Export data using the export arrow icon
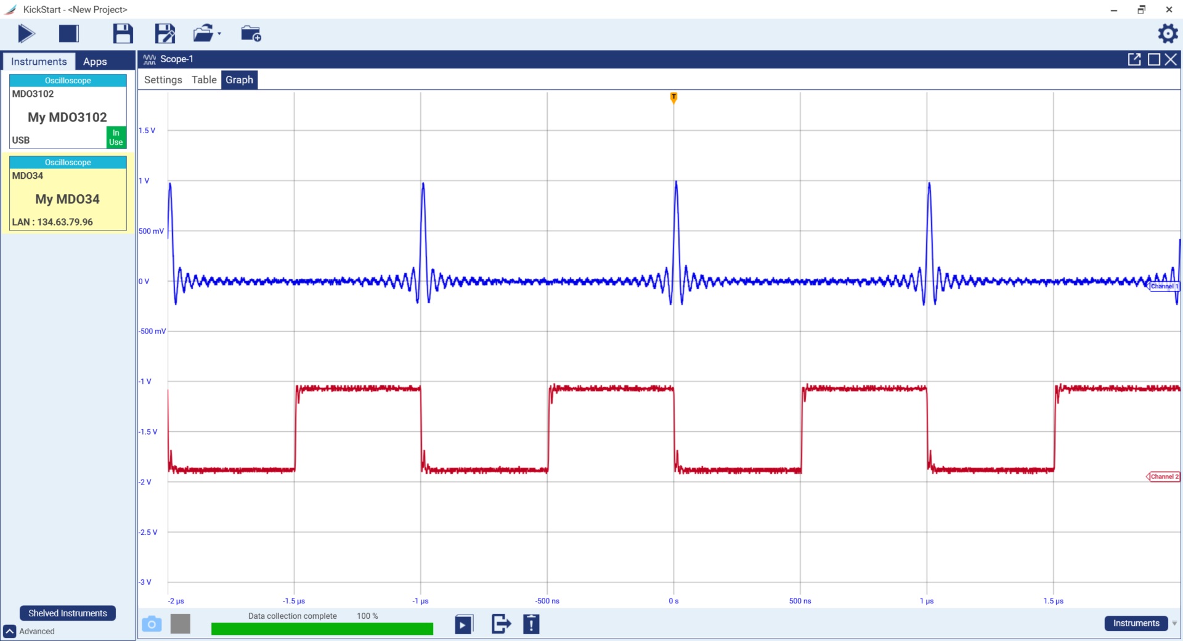 [500, 624]
